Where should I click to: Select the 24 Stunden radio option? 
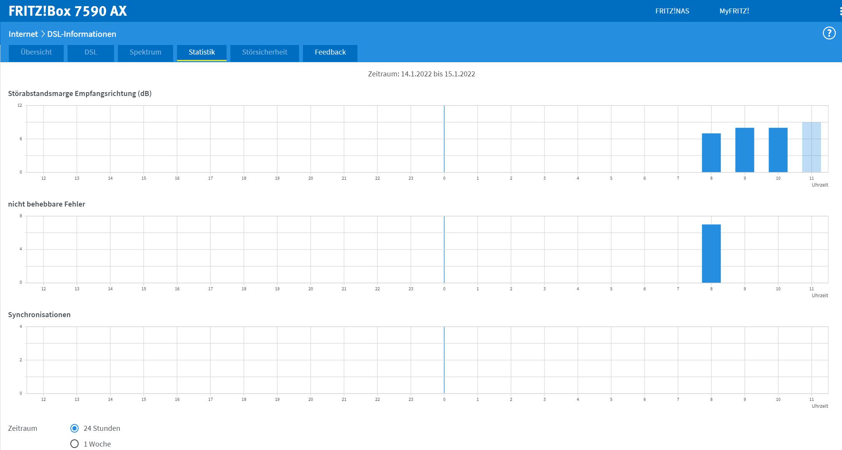pos(74,428)
